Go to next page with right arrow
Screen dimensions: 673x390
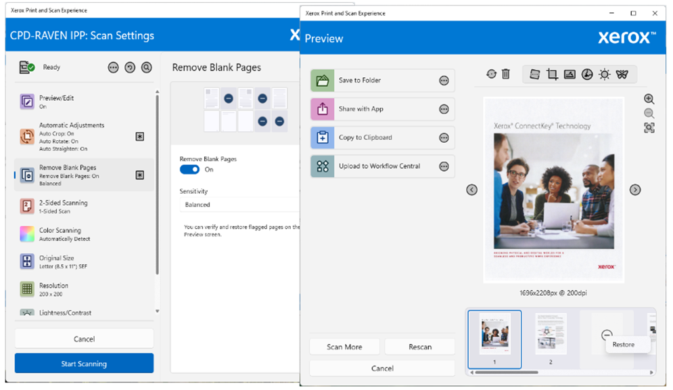coord(635,190)
